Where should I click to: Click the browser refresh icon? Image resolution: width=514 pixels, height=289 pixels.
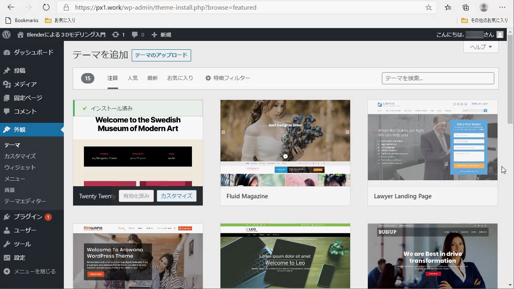click(x=46, y=7)
